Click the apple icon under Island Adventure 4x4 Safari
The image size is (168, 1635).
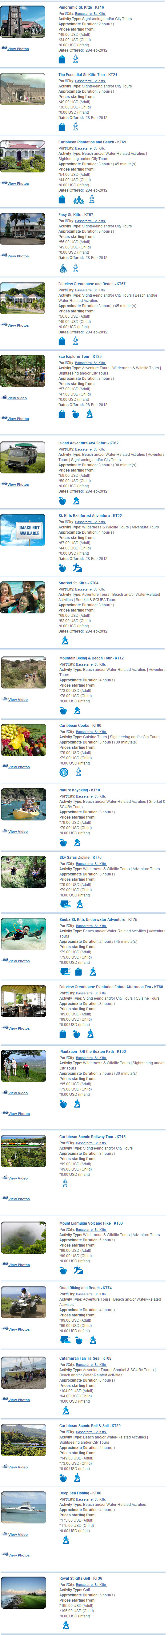point(62,501)
